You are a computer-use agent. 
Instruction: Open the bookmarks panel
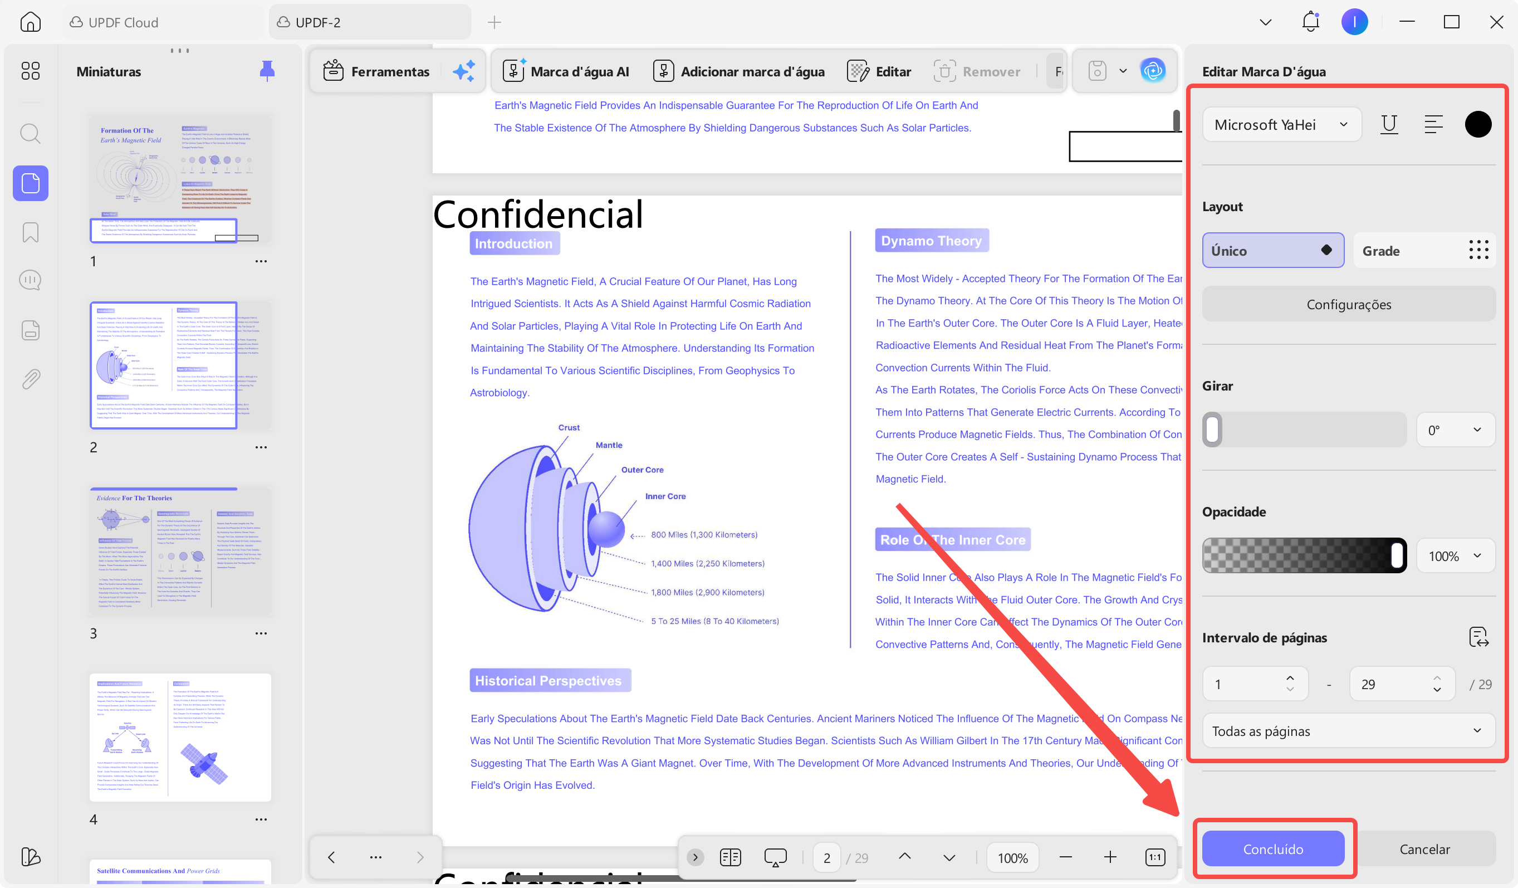pyautogui.click(x=30, y=232)
